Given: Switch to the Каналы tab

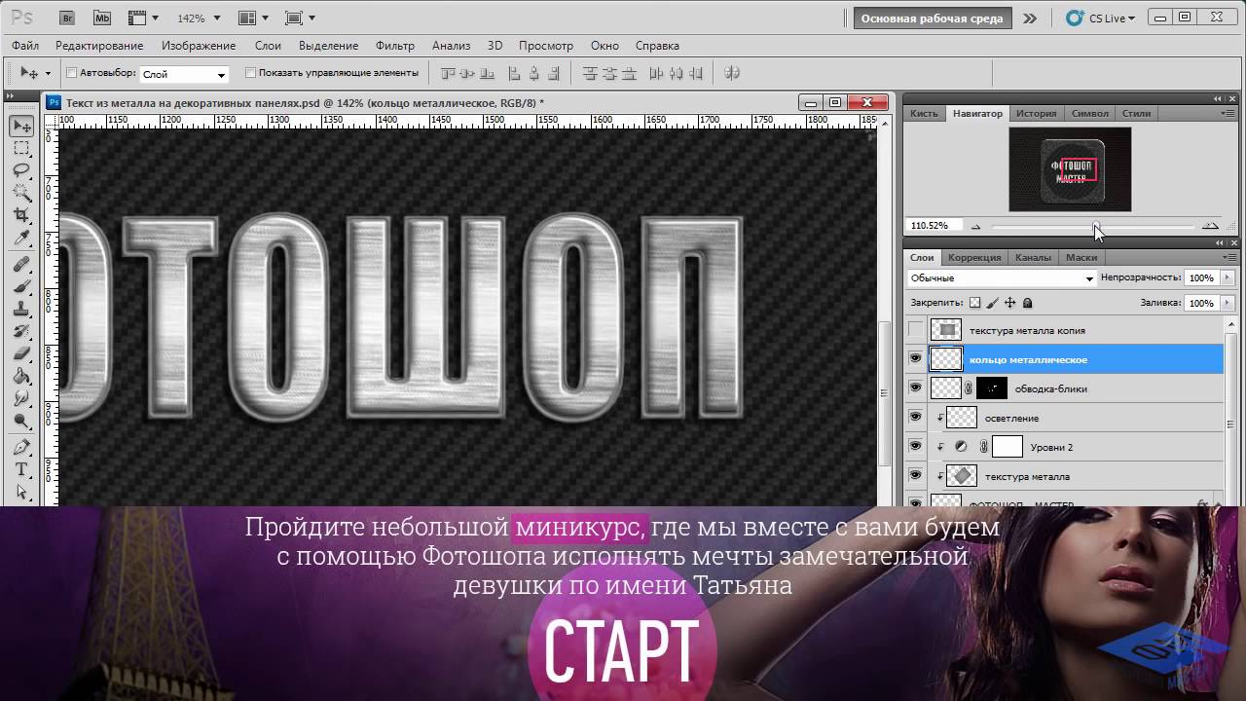Looking at the screenshot, I should pyautogui.click(x=1033, y=258).
